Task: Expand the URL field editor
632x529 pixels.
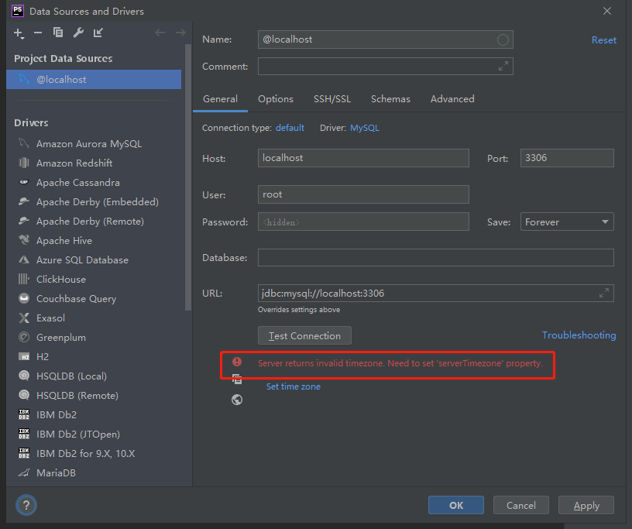Action: (x=604, y=293)
